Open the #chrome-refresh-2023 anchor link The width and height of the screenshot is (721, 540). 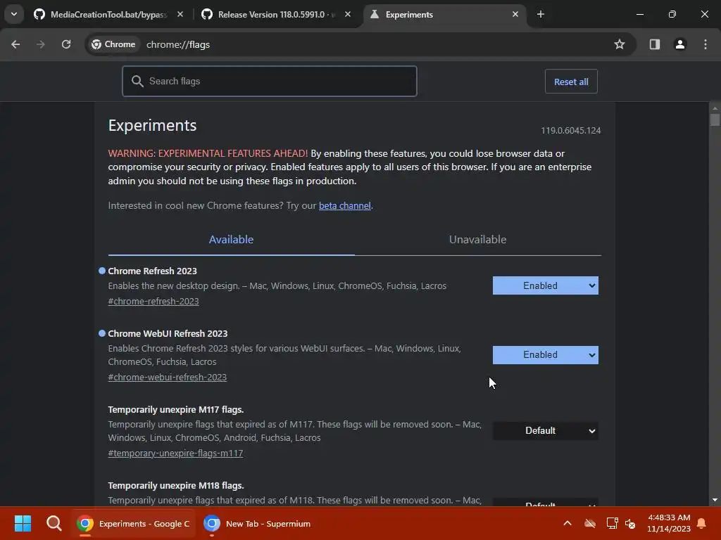click(153, 301)
